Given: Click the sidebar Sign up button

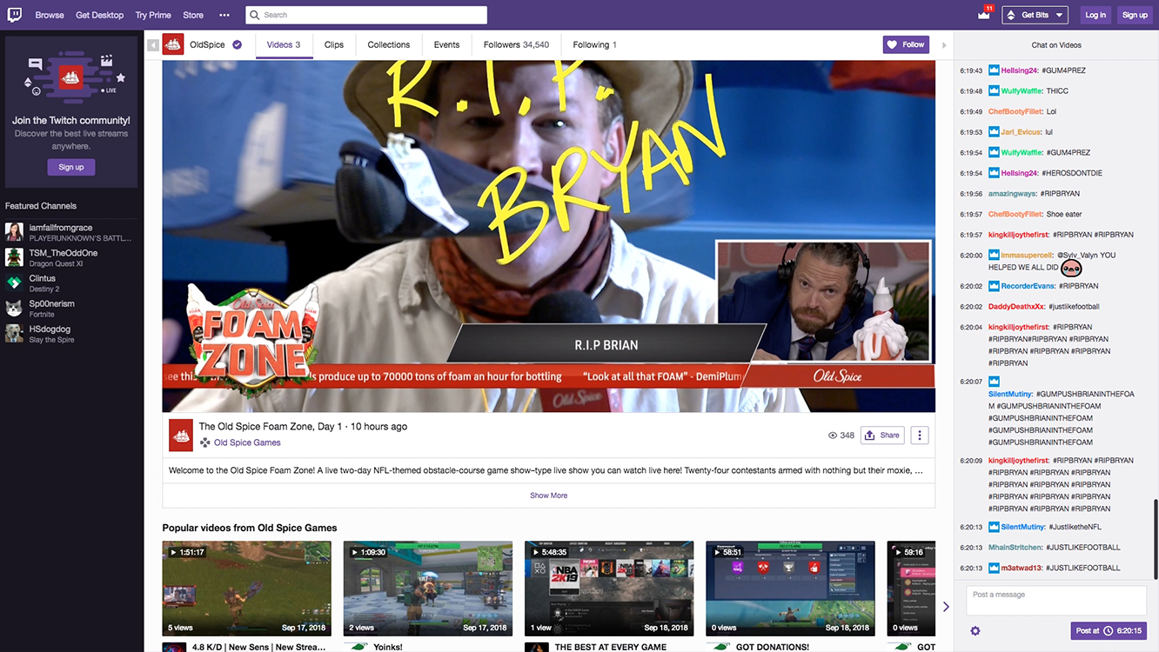Looking at the screenshot, I should pos(71,167).
